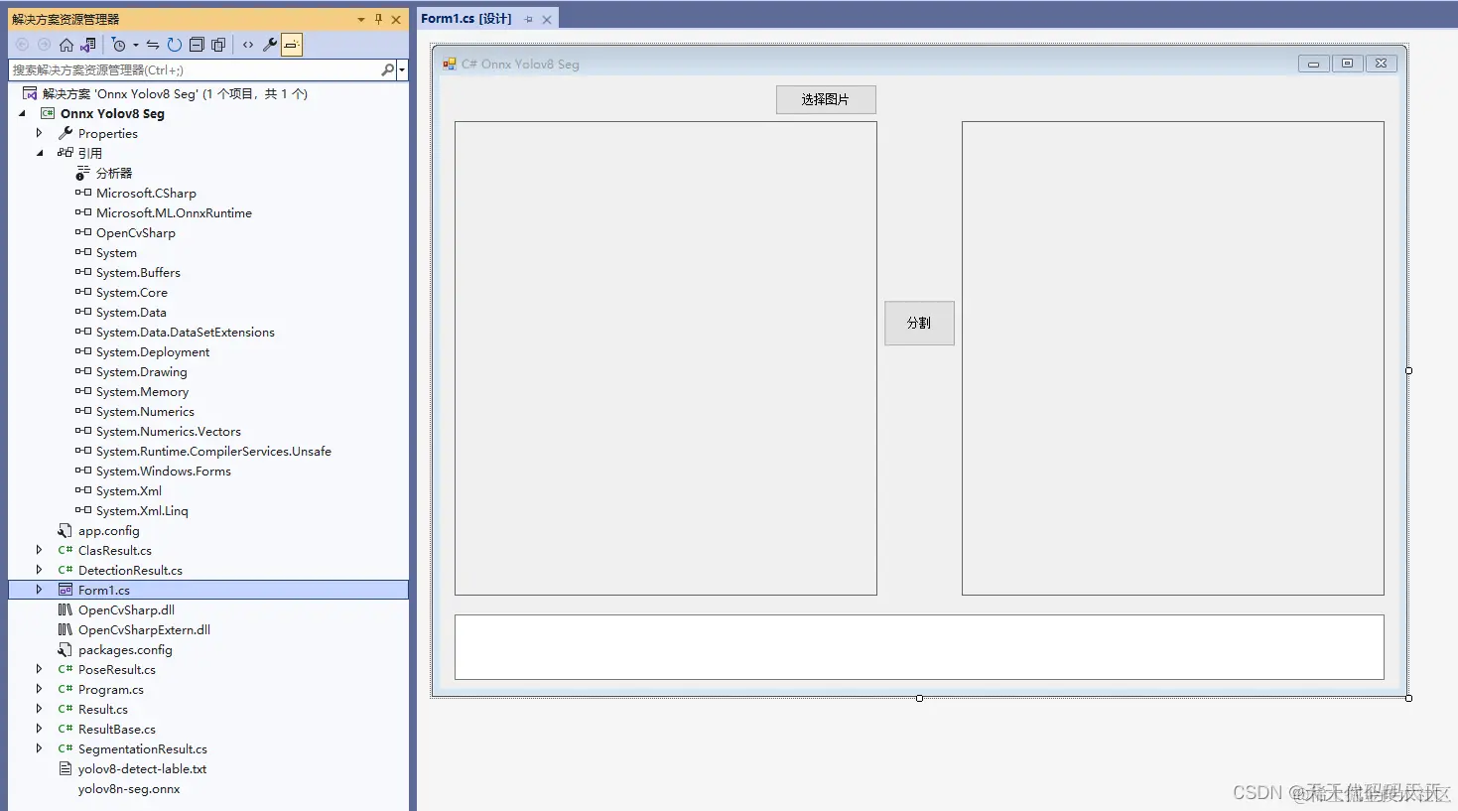Expand the Program.cs node
This screenshot has height=811, width=1458.
point(40,689)
